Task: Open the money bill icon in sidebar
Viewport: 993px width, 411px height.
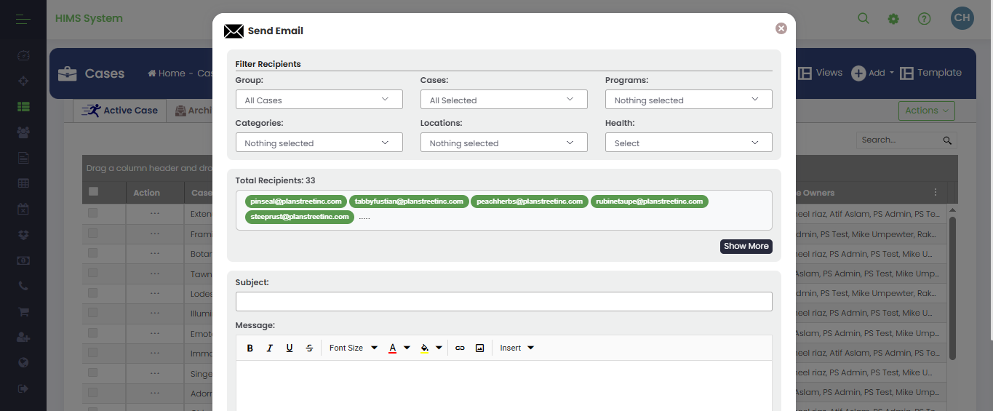Action: [x=23, y=260]
